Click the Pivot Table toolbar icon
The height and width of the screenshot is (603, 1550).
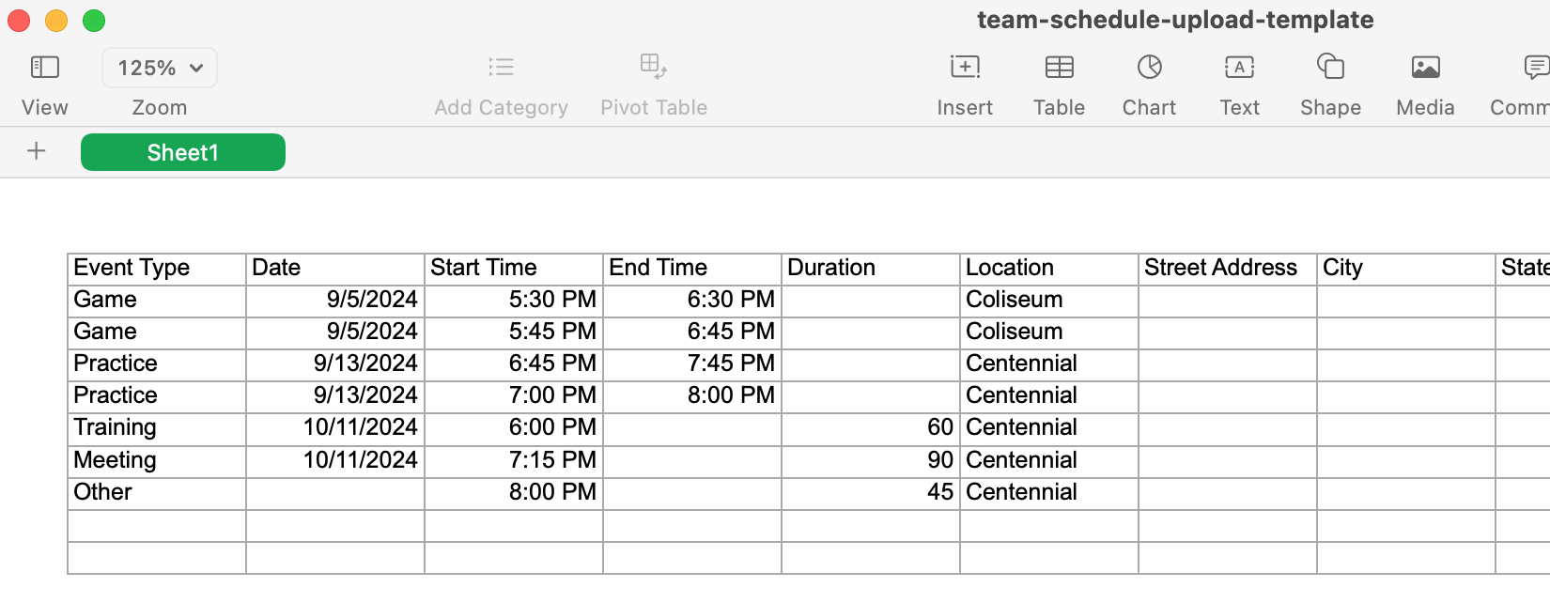[653, 68]
